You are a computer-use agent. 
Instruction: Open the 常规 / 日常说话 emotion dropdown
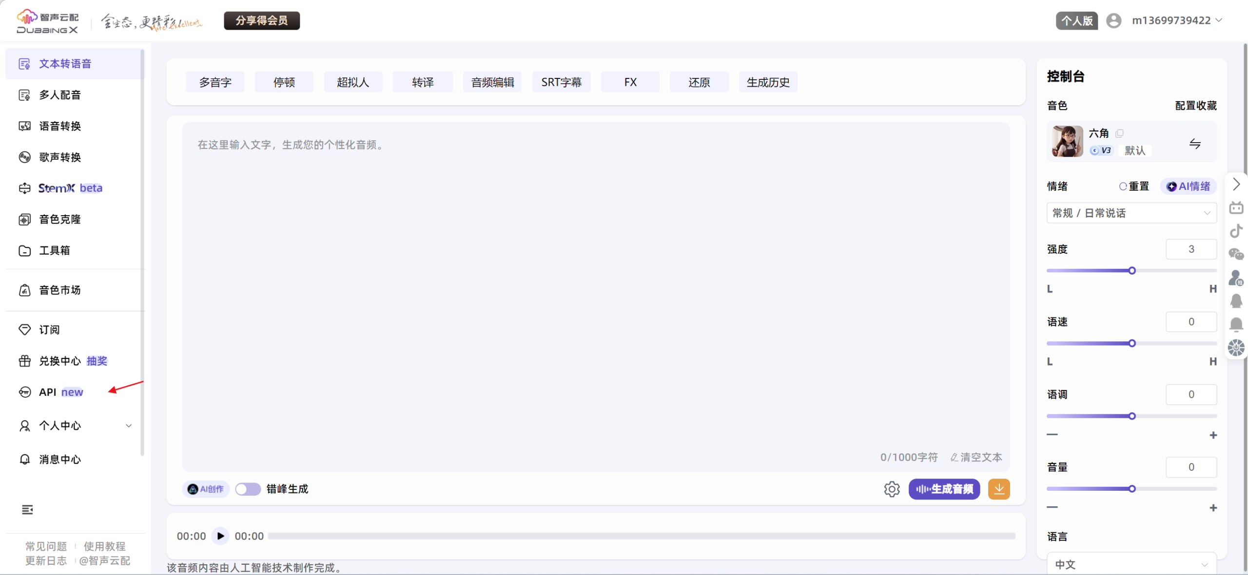pyautogui.click(x=1131, y=213)
